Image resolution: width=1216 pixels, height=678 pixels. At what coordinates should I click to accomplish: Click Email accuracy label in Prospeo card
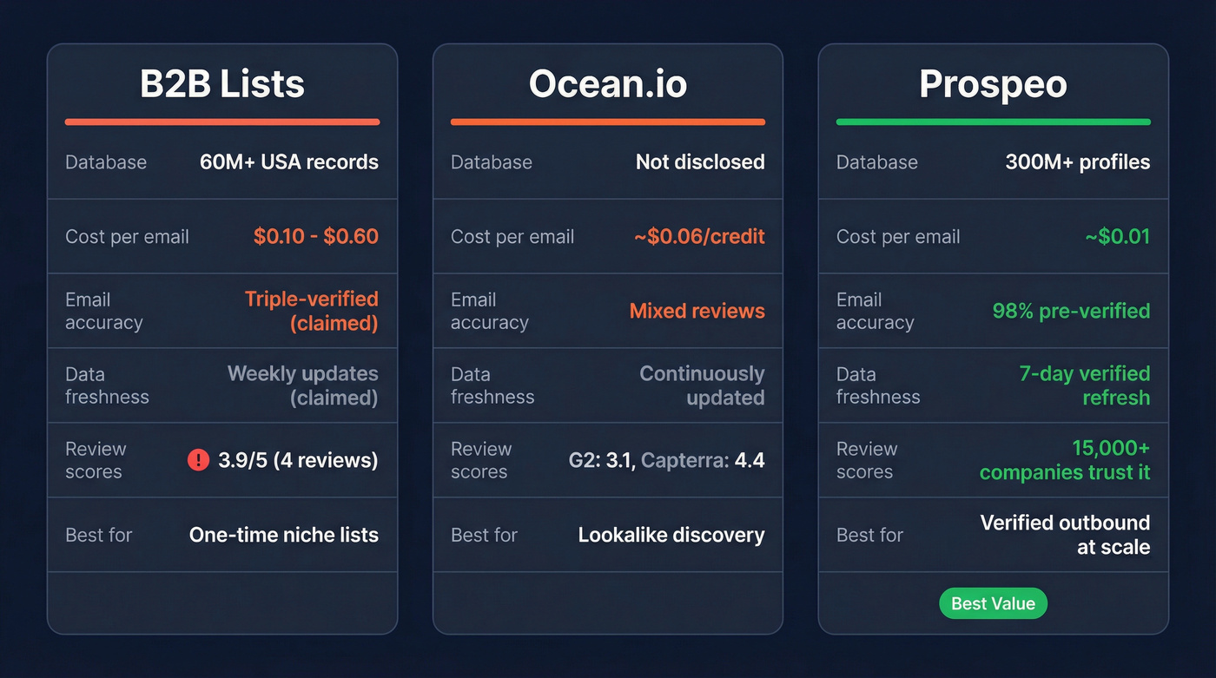coord(875,311)
